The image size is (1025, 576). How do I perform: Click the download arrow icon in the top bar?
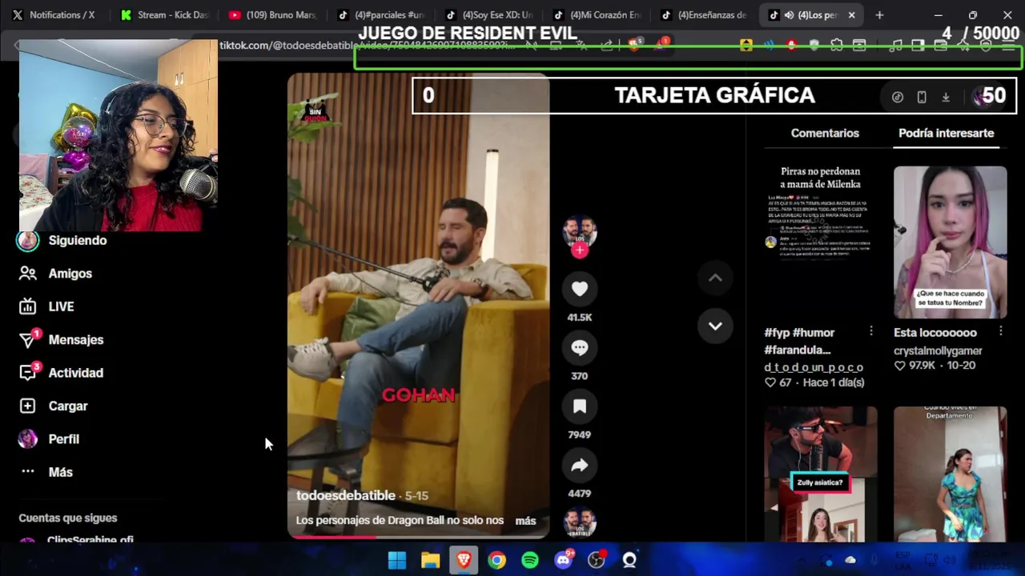946,97
